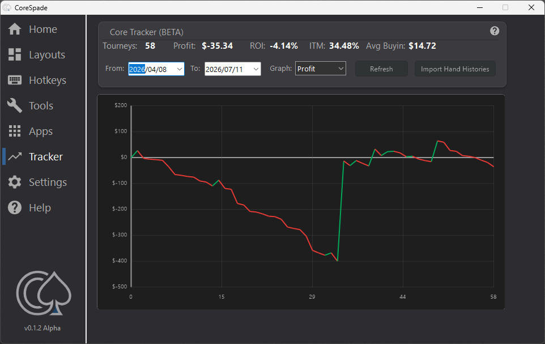
Task: Open the Graph type dropdown showing Profit
Action: [x=321, y=69]
